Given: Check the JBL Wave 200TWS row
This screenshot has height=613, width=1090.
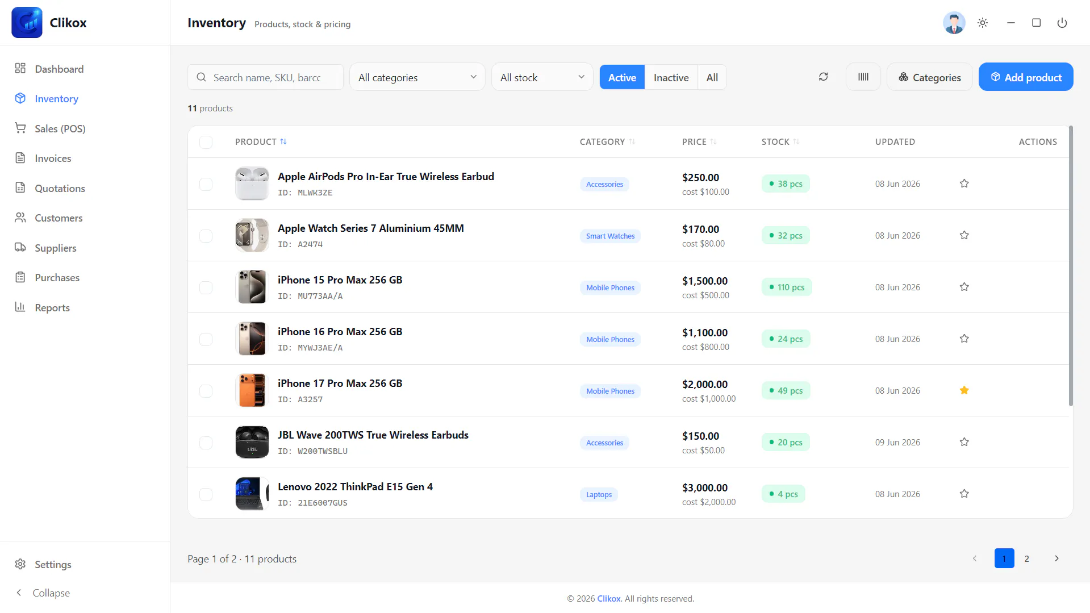Looking at the screenshot, I should click(x=206, y=443).
